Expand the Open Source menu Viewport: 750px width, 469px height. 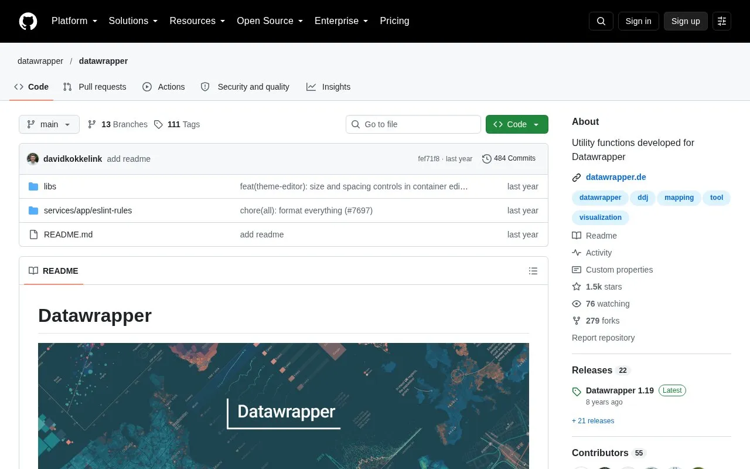270,21
